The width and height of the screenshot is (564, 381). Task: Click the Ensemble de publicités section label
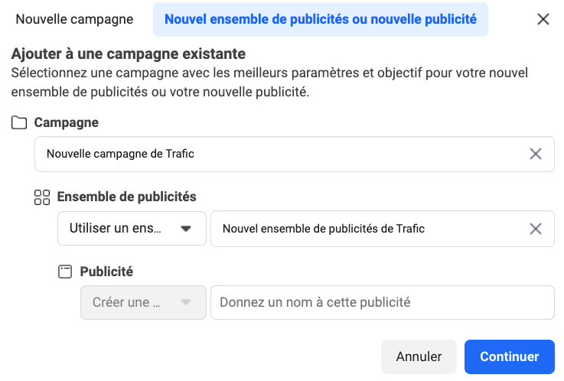[127, 197]
